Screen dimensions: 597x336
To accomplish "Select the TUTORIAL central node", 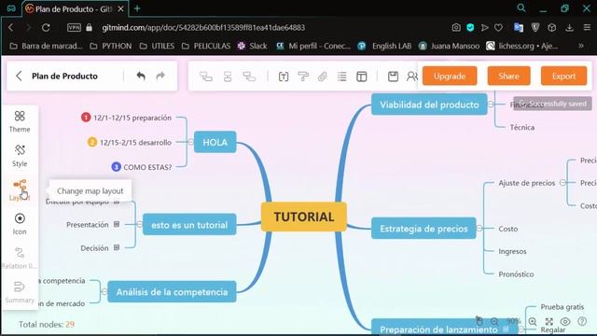I will pos(304,217).
